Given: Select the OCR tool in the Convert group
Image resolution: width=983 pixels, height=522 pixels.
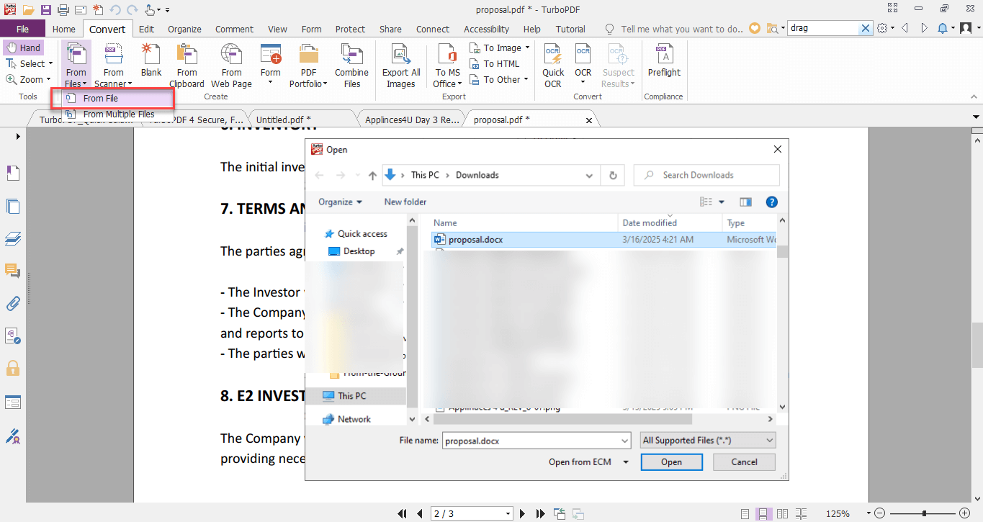Looking at the screenshot, I should click(583, 65).
